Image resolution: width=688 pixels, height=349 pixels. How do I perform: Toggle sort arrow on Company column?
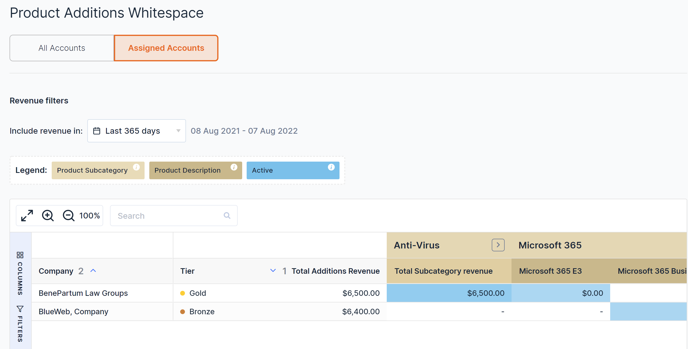[93, 271]
